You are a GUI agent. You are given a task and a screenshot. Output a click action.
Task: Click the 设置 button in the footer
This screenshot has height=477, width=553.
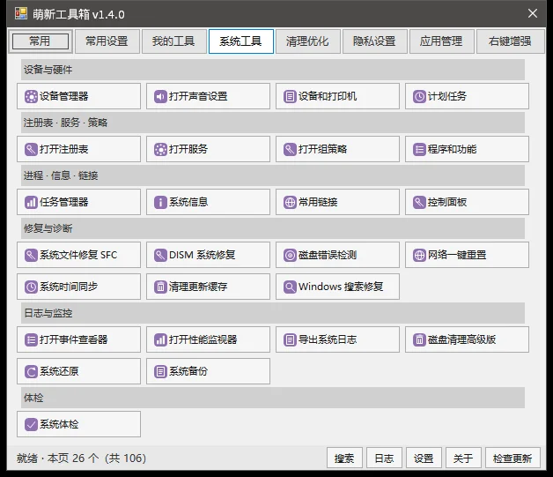[x=424, y=458]
